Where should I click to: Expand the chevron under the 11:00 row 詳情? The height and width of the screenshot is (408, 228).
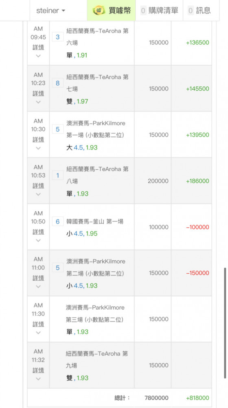38,286
